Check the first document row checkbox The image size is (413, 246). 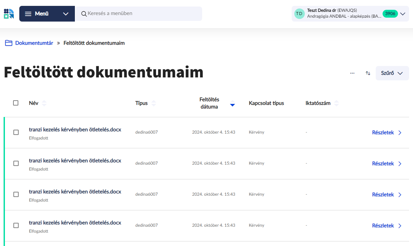click(x=16, y=132)
